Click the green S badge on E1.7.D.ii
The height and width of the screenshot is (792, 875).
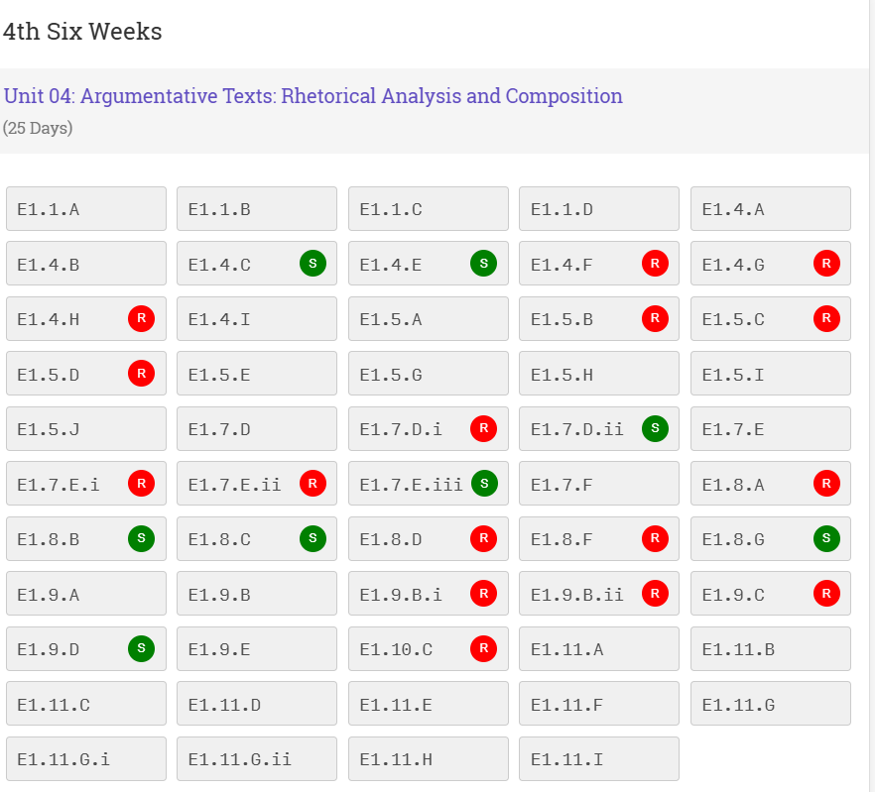pyautogui.click(x=655, y=429)
